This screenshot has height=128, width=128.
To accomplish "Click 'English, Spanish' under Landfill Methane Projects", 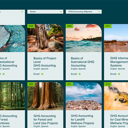I will point(78,126).
